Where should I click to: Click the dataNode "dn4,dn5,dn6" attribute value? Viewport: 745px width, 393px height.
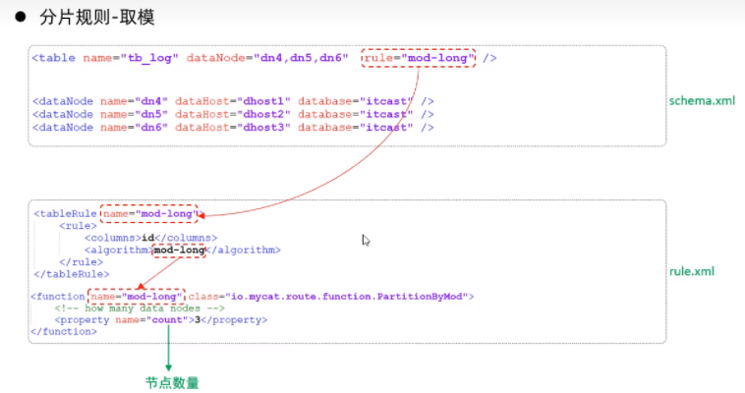(x=300, y=58)
